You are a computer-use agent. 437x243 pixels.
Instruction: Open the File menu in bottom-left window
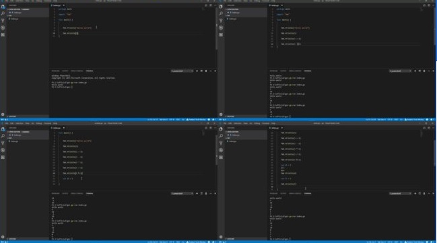(7, 123)
